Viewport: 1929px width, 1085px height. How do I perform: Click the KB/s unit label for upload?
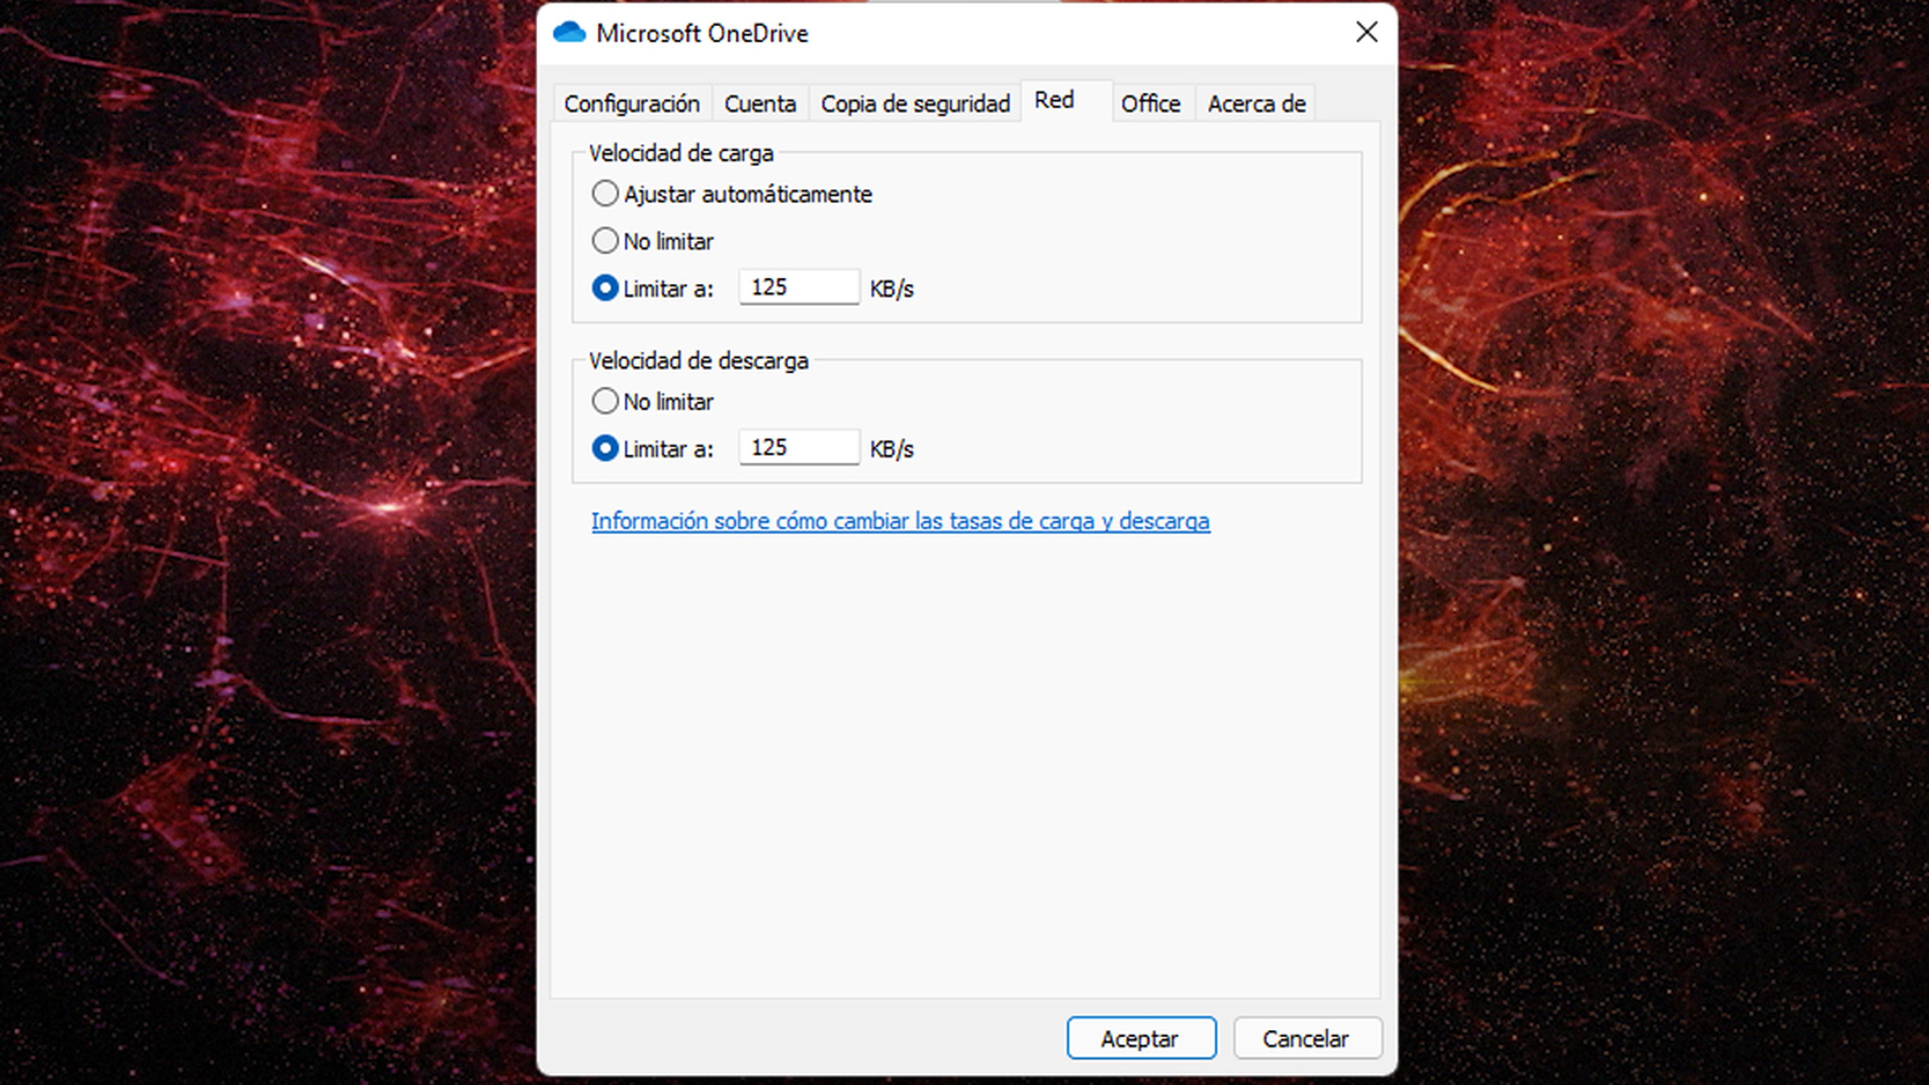point(891,289)
